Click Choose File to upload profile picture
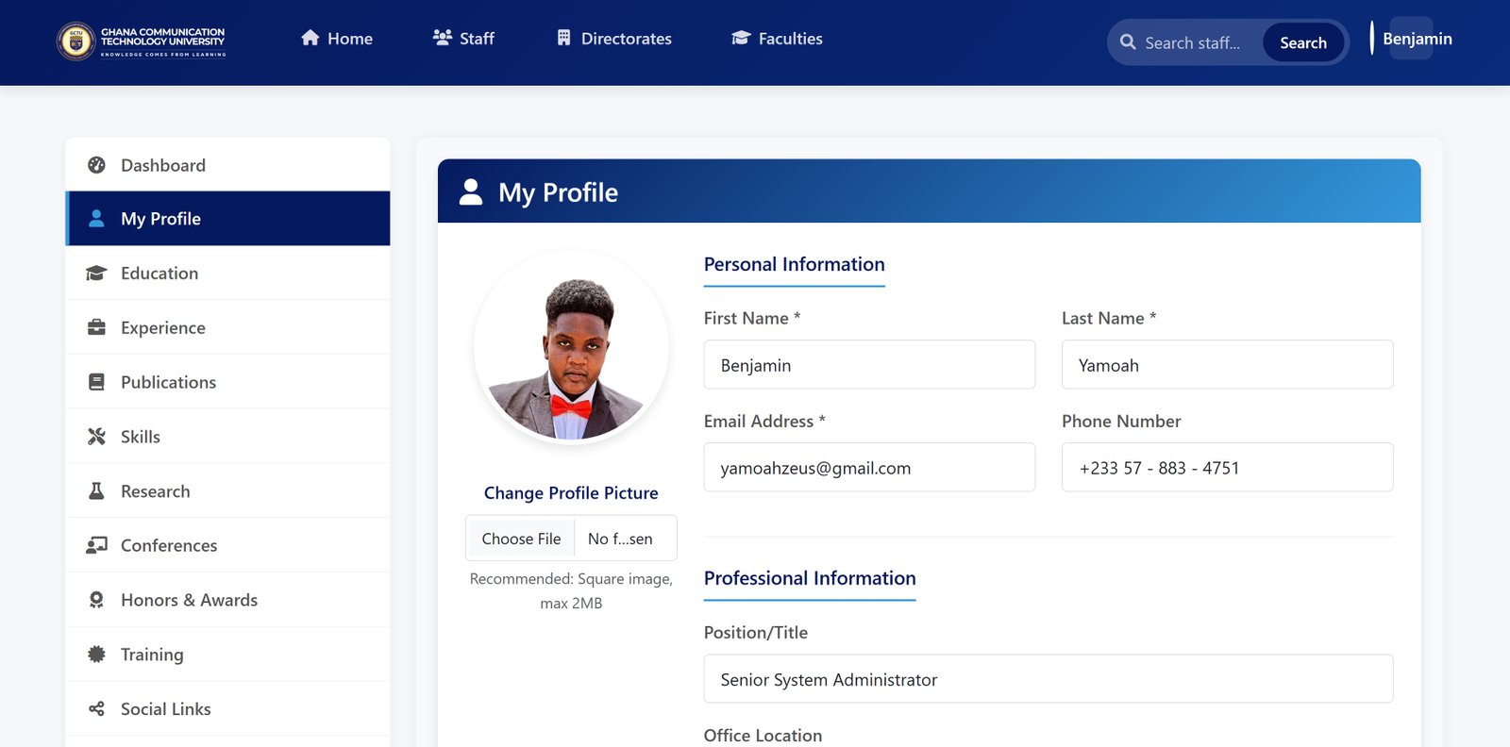This screenshot has width=1510, height=747. [521, 539]
